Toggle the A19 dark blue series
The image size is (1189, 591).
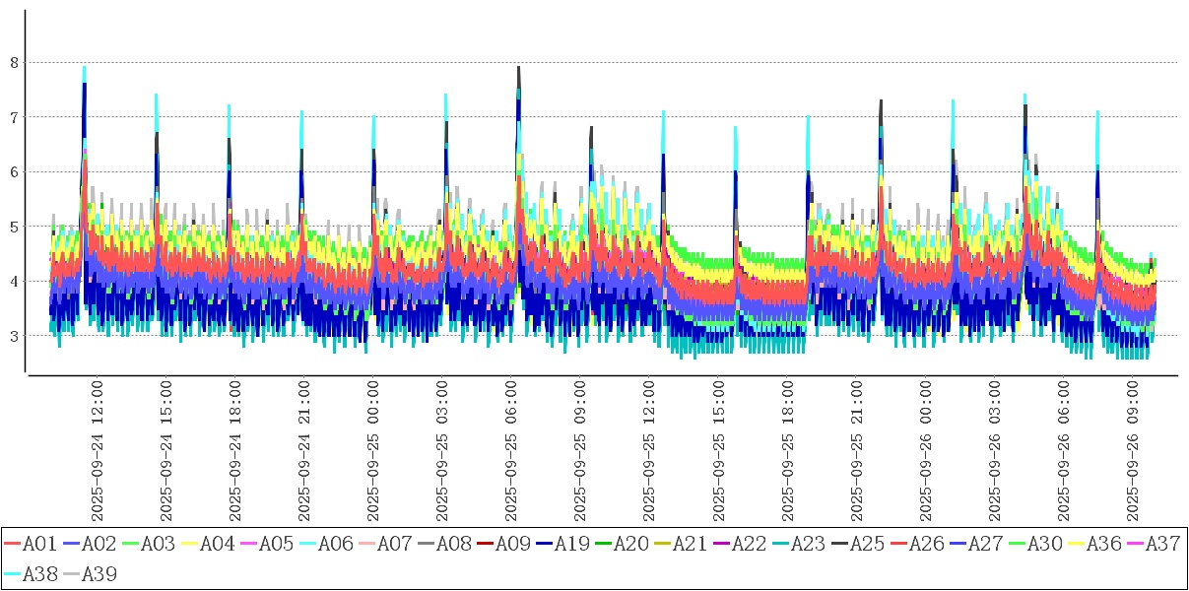(562, 544)
